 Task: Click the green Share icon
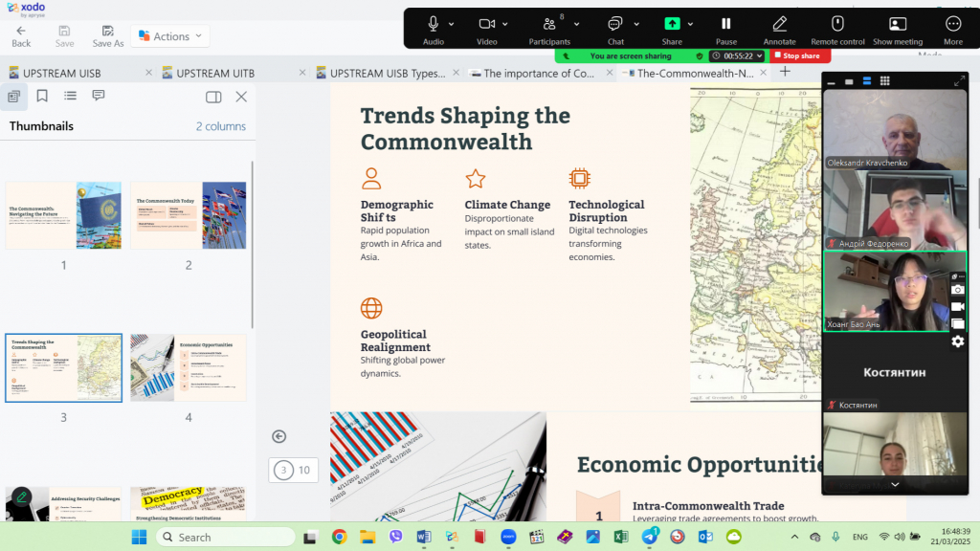[x=672, y=24]
